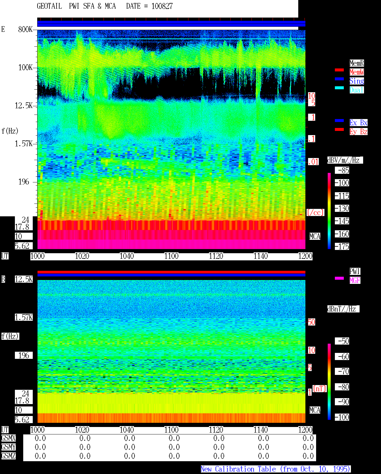Viewport: 381px width, 474px height.
Task: Click the magenta MGF legend swatch
Action: point(339,278)
